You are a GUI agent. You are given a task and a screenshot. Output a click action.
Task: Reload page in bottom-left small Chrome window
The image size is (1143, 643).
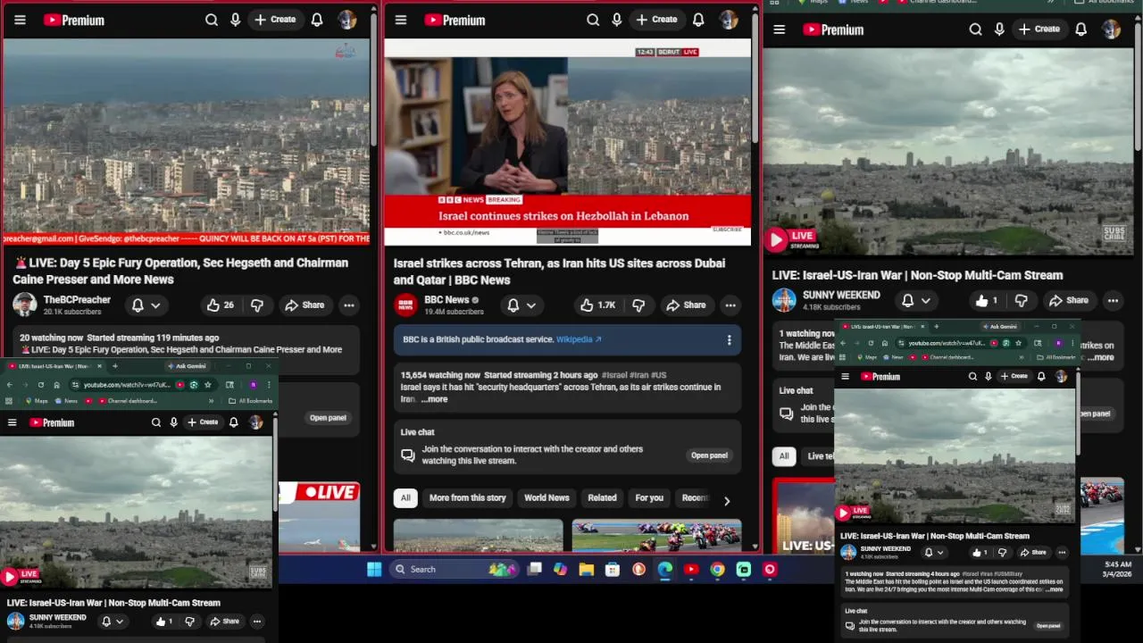point(40,385)
